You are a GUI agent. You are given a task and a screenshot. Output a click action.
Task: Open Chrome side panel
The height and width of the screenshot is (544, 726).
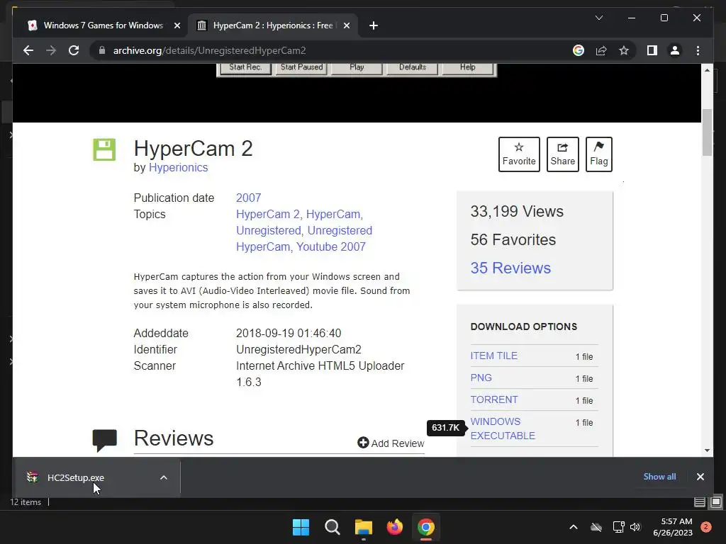[x=652, y=50]
